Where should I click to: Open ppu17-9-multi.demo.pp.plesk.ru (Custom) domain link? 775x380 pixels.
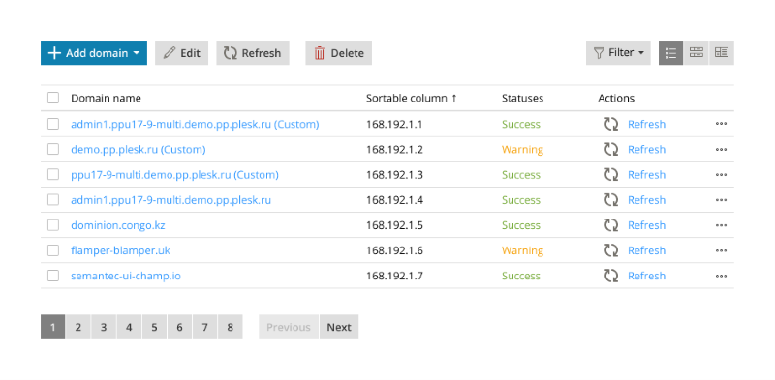(174, 175)
